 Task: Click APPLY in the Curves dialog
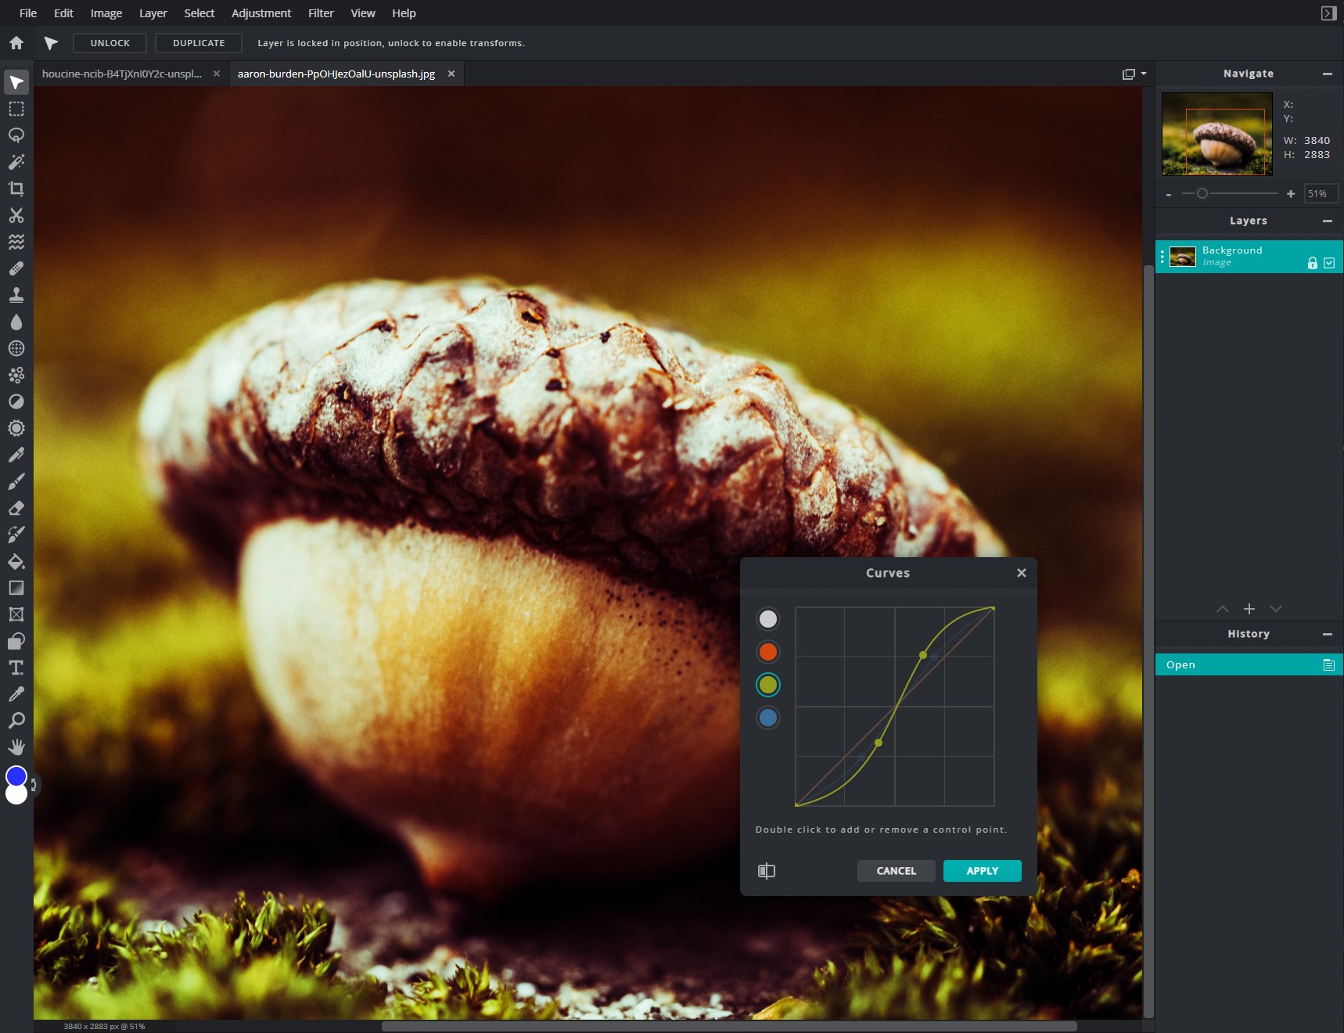982,871
